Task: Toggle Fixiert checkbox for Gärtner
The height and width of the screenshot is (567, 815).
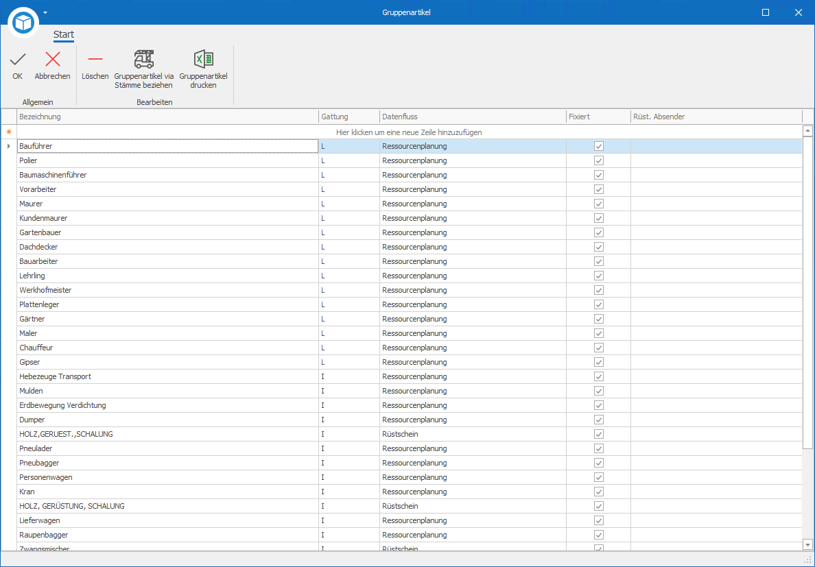Action: click(x=599, y=319)
